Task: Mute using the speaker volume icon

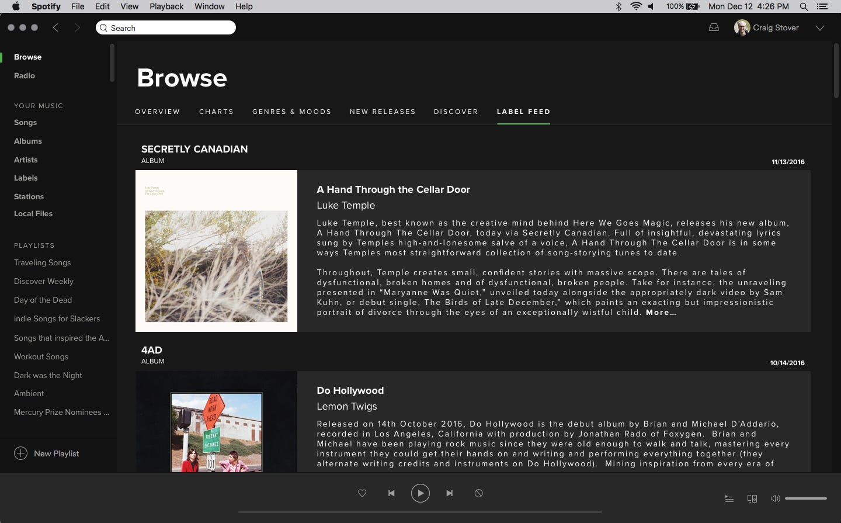Action: pyautogui.click(x=775, y=498)
